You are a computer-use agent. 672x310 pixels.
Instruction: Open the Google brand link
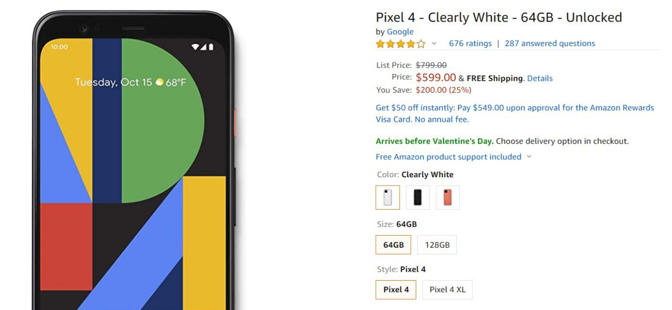(400, 32)
